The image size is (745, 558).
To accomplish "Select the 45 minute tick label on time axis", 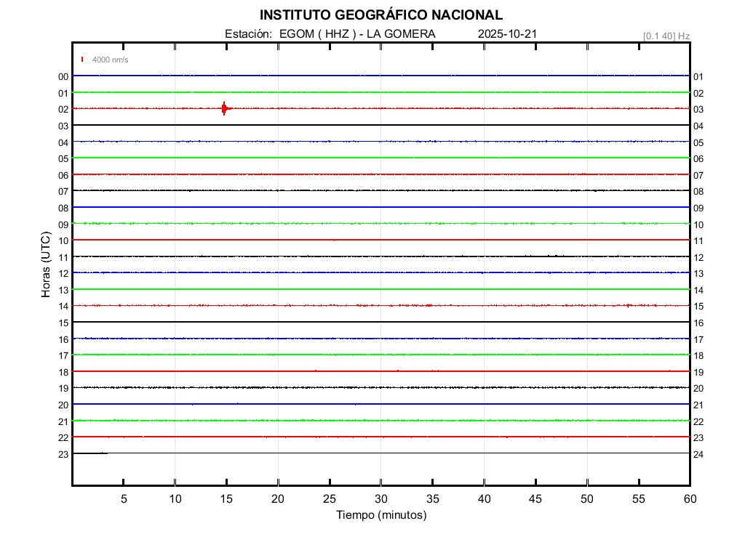I will 535,498.
